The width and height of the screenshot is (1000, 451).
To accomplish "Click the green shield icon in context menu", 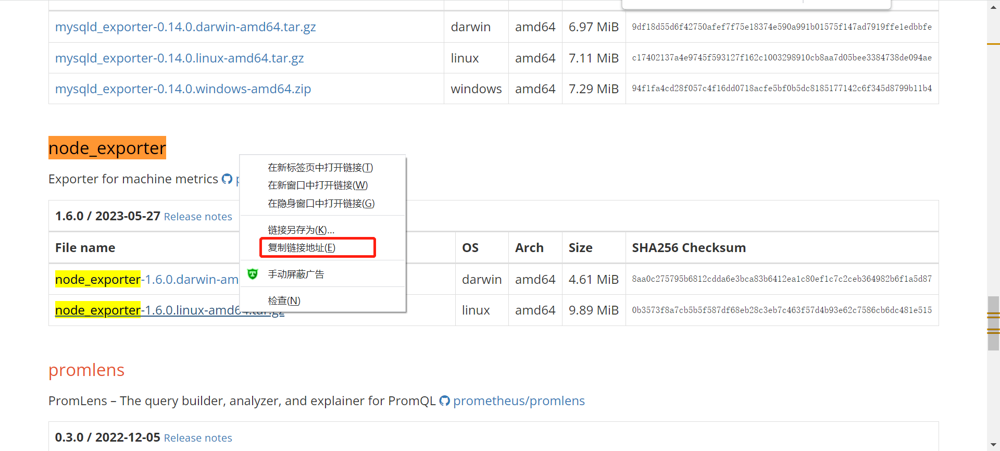I will 253,274.
